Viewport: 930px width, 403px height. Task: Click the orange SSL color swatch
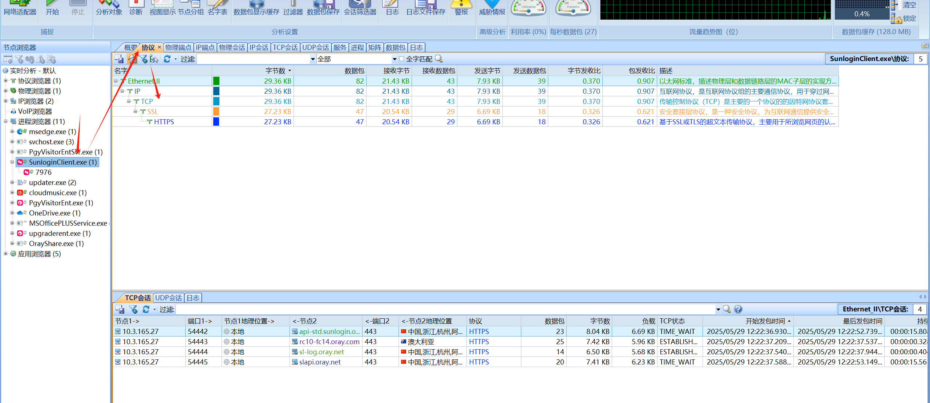pyautogui.click(x=216, y=112)
